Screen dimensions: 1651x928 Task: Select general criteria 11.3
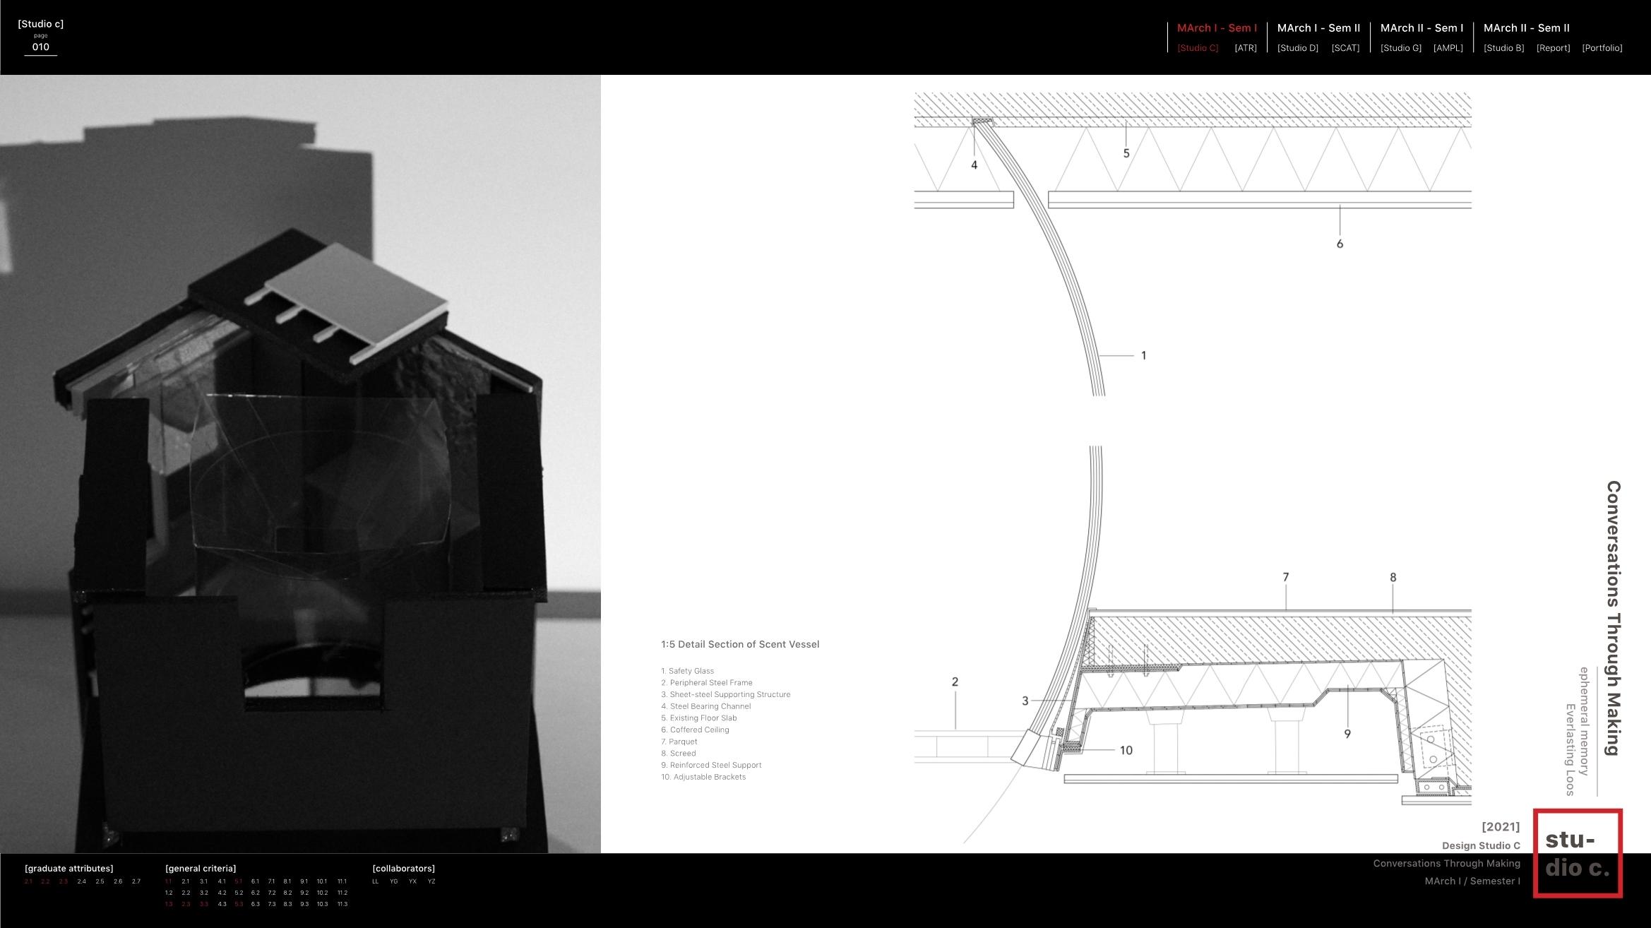pos(342,904)
